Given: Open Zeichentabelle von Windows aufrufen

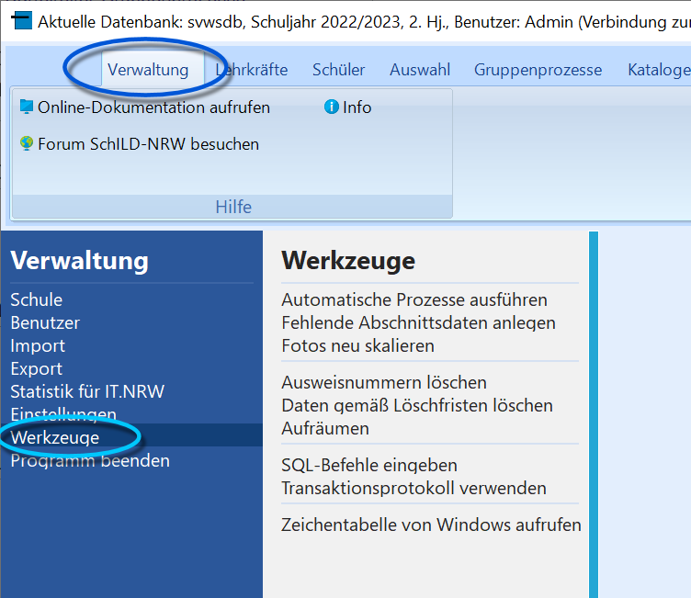Looking at the screenshot, I should tap(432, 525).
